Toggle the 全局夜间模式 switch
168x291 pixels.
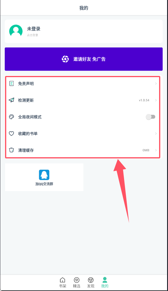(x=150, y=117)
